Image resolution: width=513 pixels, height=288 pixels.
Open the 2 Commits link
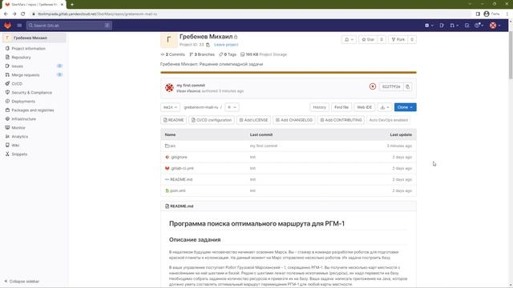[x=173, y=54]
